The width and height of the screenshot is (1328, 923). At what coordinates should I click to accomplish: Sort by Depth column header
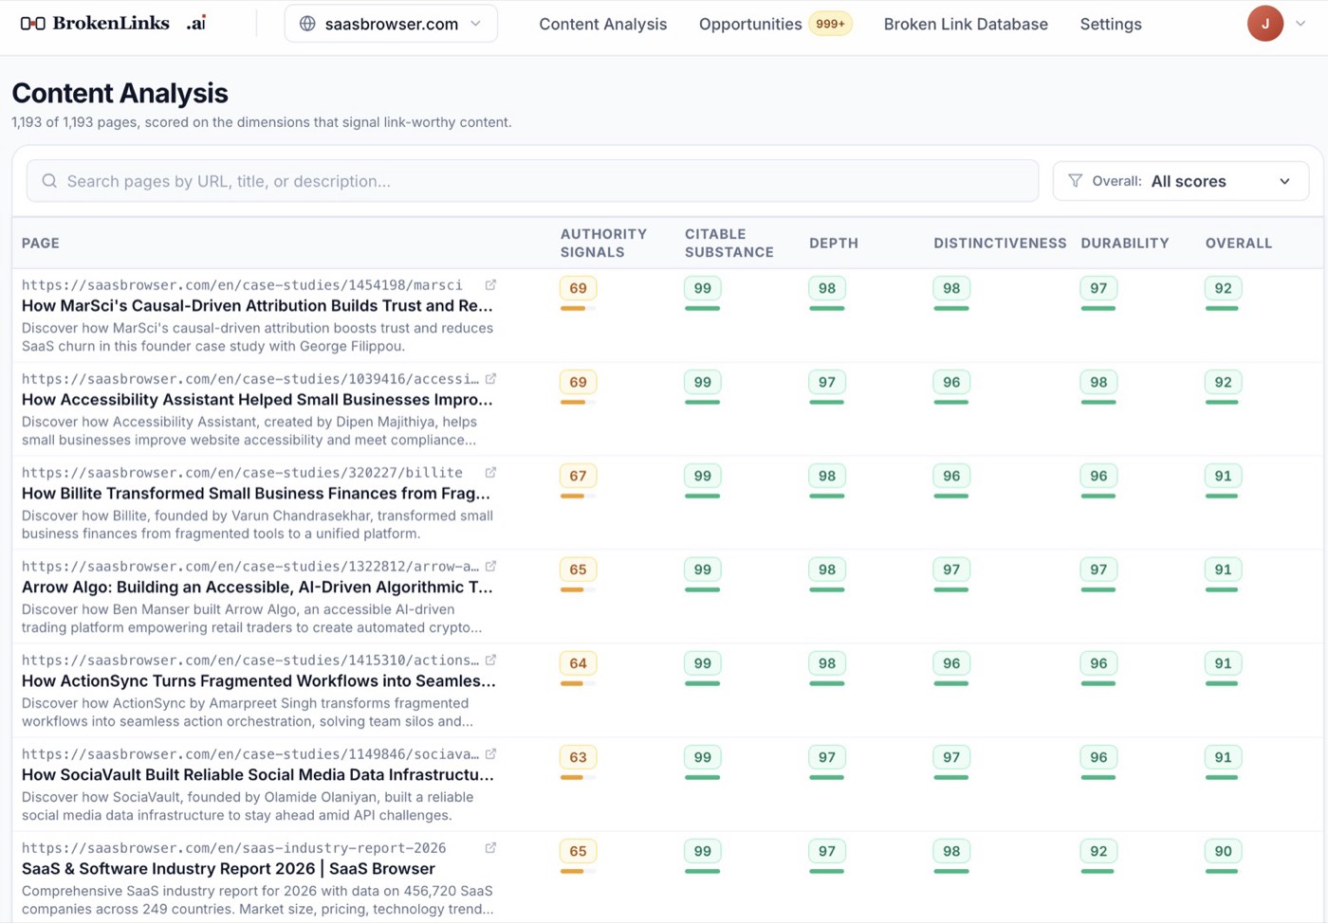(x=833, y=244)
